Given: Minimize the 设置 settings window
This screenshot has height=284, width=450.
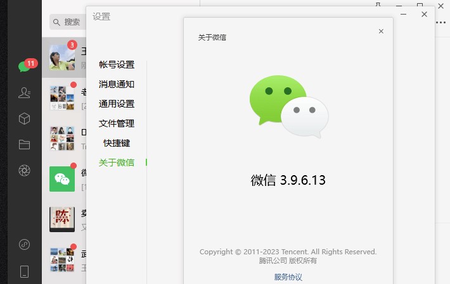Looking at the screenshot, I should coord(403,15).
